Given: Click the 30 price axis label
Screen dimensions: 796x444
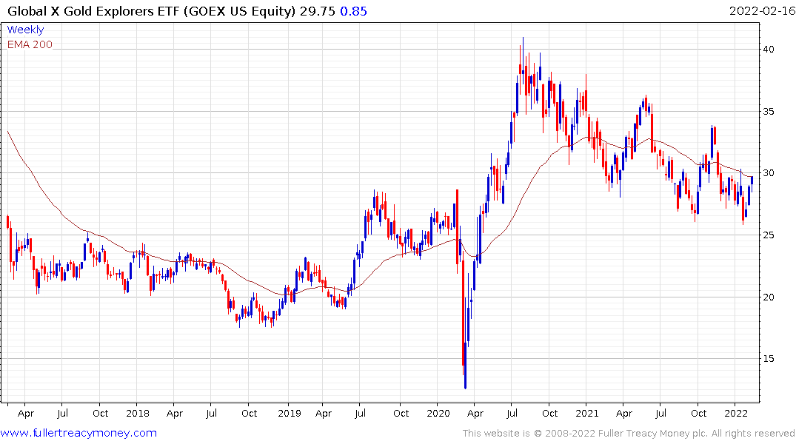Looking at the screenshot, I should (x=768, y=173).
